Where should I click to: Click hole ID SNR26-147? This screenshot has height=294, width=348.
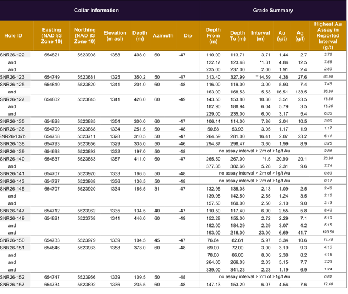[12, 211]
